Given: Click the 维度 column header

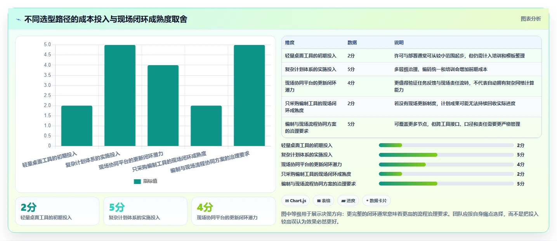Looking at the screenshot, I should (x=290, y=42).
